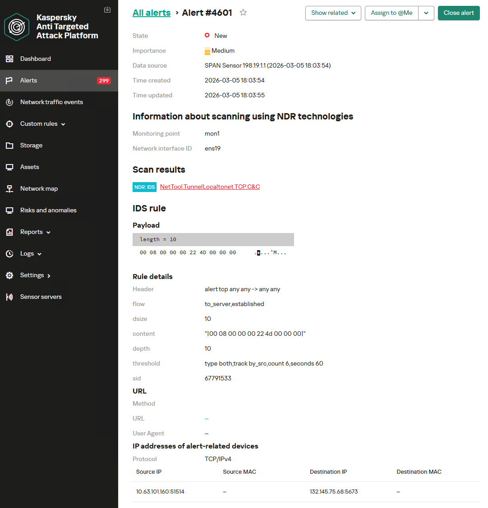Click the Network traffic events icon
The width and height of the screenshot is (488, 508).
(x=9, y=102)
